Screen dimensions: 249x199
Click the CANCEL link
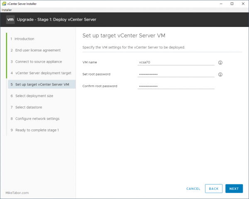tap(193, 189)
